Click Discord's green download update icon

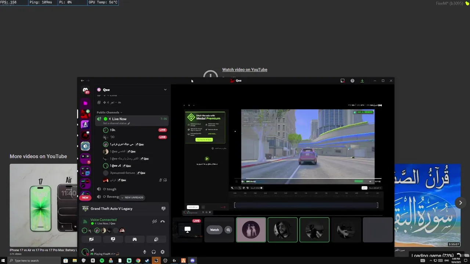pyautogui.click(x=362, y=81)
